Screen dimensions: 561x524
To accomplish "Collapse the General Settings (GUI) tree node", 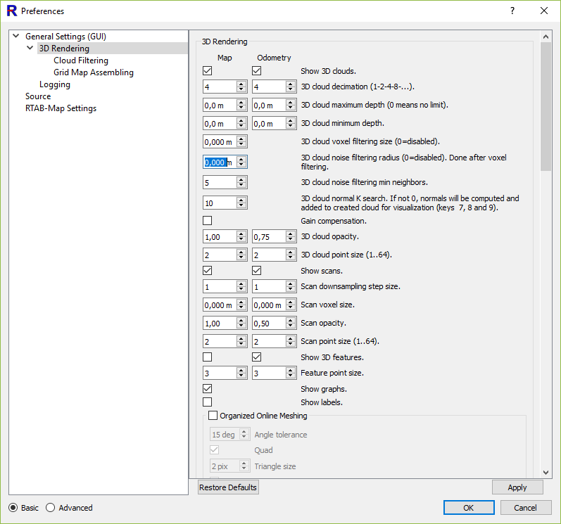I will (x=16, y=37).
